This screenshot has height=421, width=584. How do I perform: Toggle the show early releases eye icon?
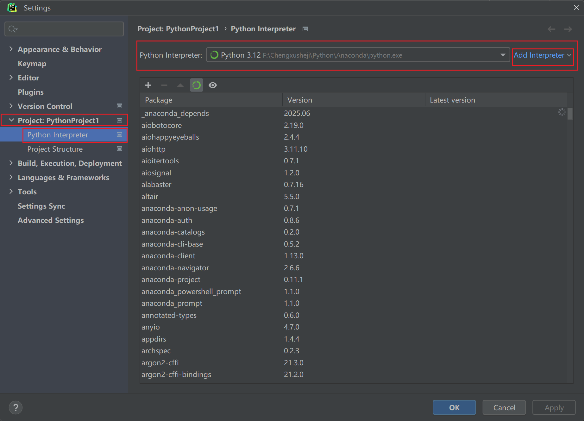(x=213, y=85)
